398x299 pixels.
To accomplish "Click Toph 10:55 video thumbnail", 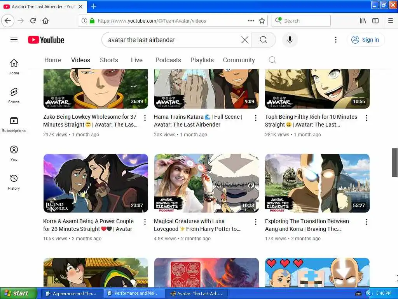I will (317, 89).
